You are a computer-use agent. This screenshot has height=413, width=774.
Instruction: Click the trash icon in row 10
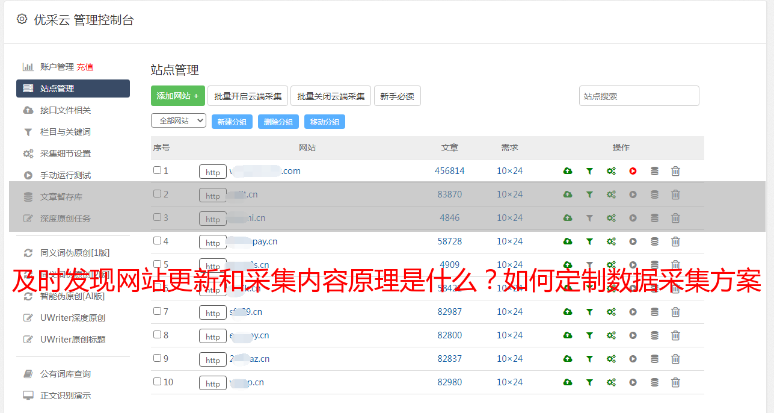(x=675, y=382)
